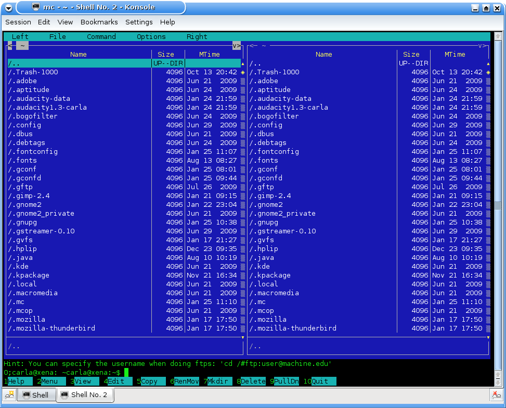Open mc Left panel menu
506x408 pixels.
tap(20, 36)
